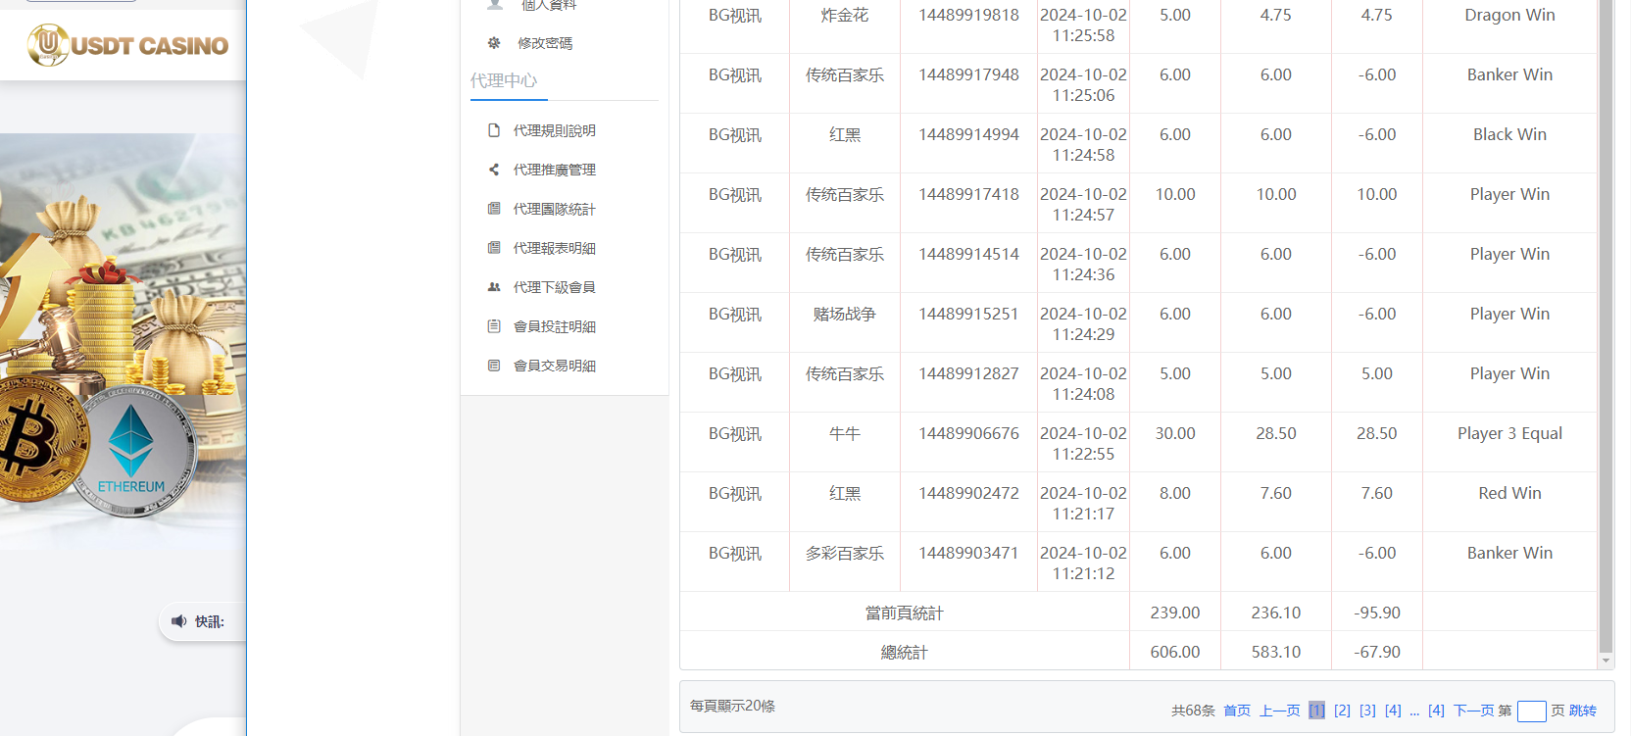
Task: Select the 代理中心 section header
Action: [504, 80]
